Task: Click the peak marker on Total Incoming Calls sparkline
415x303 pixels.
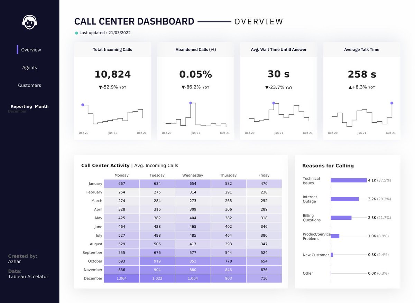Action: pos(83,105)
